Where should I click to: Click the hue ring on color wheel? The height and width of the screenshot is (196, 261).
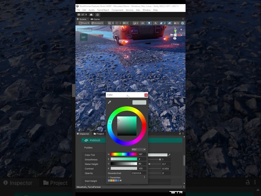click(x=110, y=122)
